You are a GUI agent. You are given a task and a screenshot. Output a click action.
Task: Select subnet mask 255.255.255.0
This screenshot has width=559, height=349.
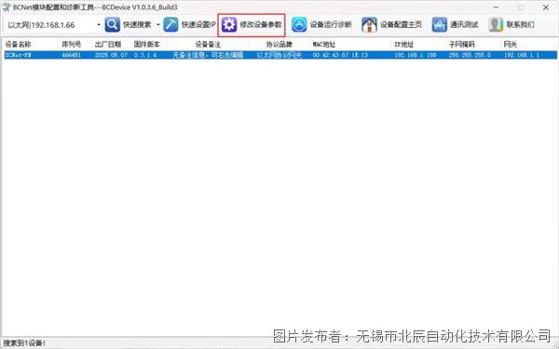(470, 55)
